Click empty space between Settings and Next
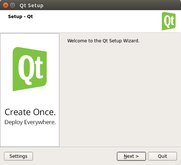 [75, 156]
